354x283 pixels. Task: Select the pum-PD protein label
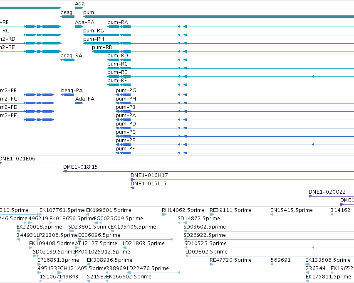coord(126,124)
